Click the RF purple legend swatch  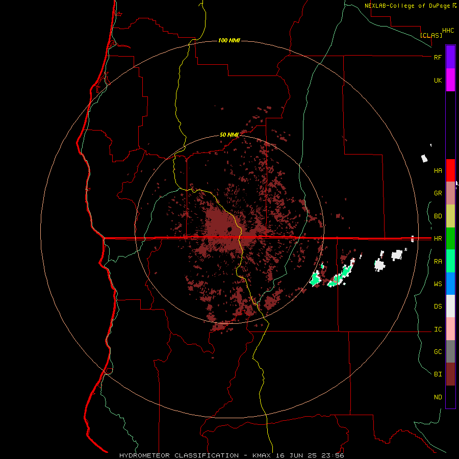(x=450, y=57)
